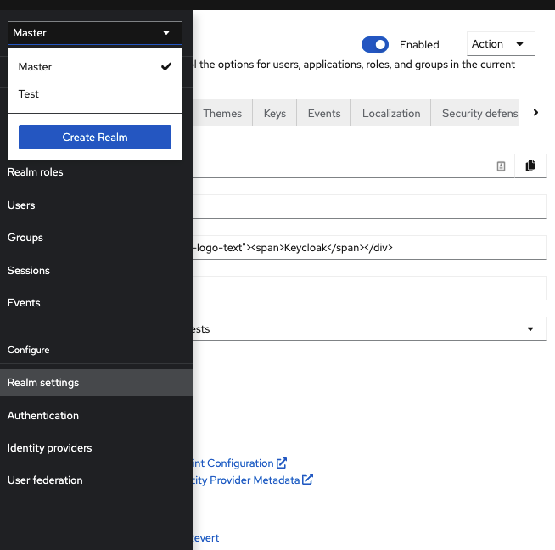This screenshot has height=550, width=555.
Task: Select the Test realm from the list
Action: (29, 94)
